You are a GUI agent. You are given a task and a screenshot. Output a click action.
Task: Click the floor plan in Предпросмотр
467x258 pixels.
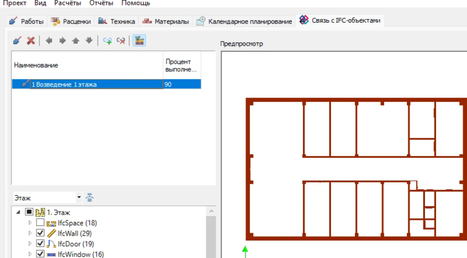click(x=356, y=169)
